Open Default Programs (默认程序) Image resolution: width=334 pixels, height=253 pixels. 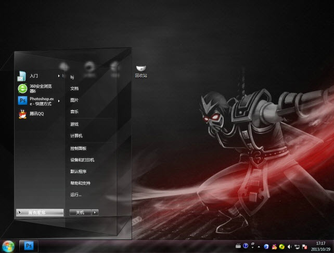coord(79,172)
